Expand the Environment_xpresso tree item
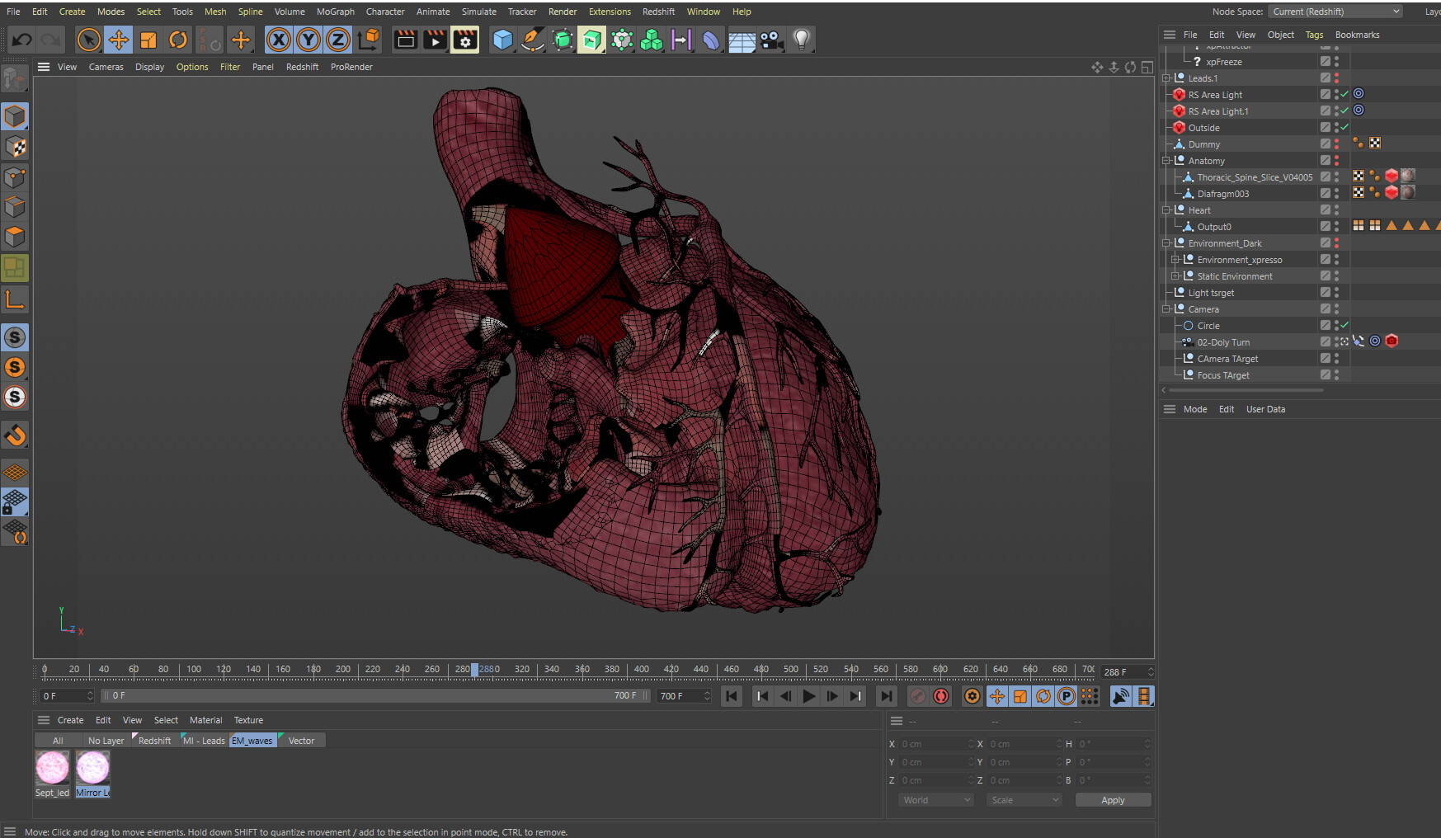1441x838 pixels. click(x=1175, y=260)
